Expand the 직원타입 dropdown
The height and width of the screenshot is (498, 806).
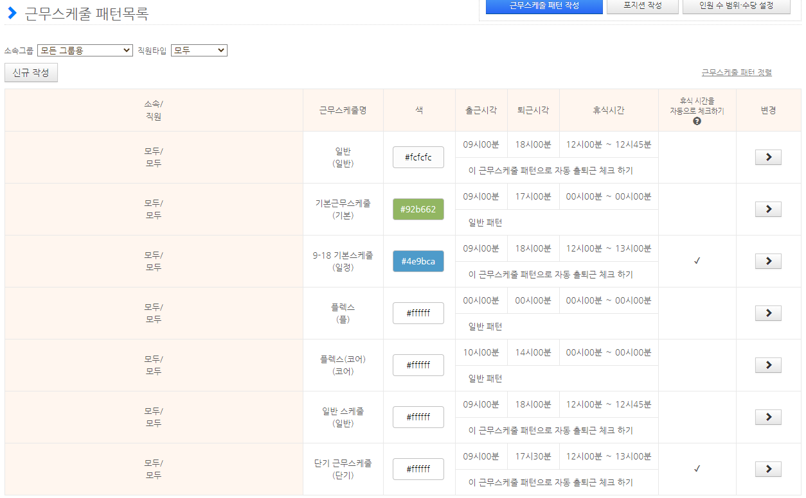coord(199,50)
